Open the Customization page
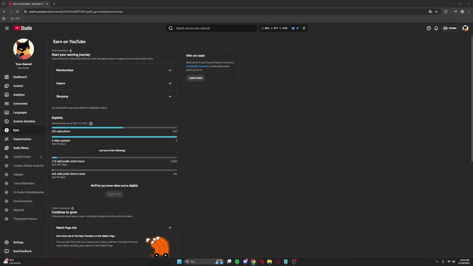The width and height of the screenshot is (473, 266). pyautogui.click(x=24, y=139)
